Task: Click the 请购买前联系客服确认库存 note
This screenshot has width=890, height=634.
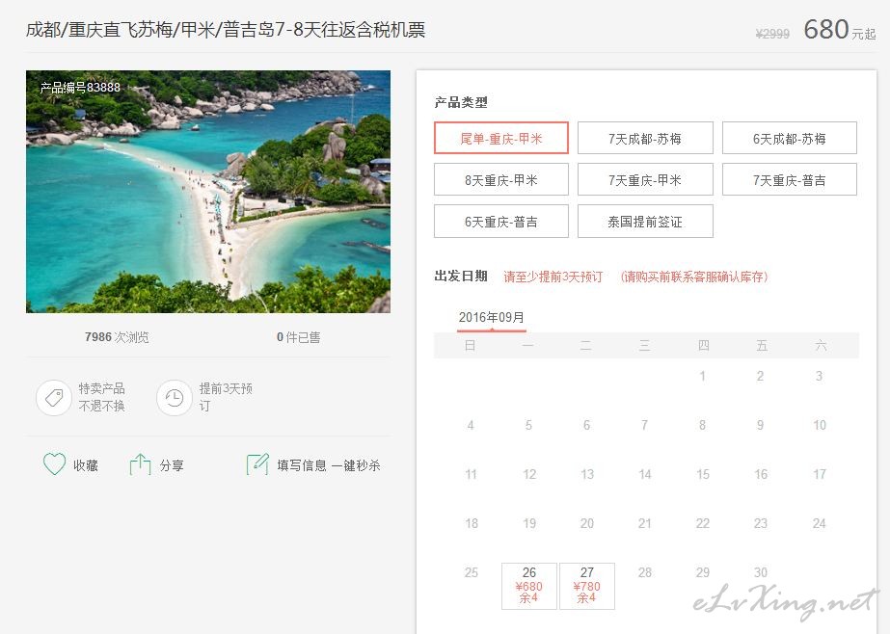Action: coord(694,277)
